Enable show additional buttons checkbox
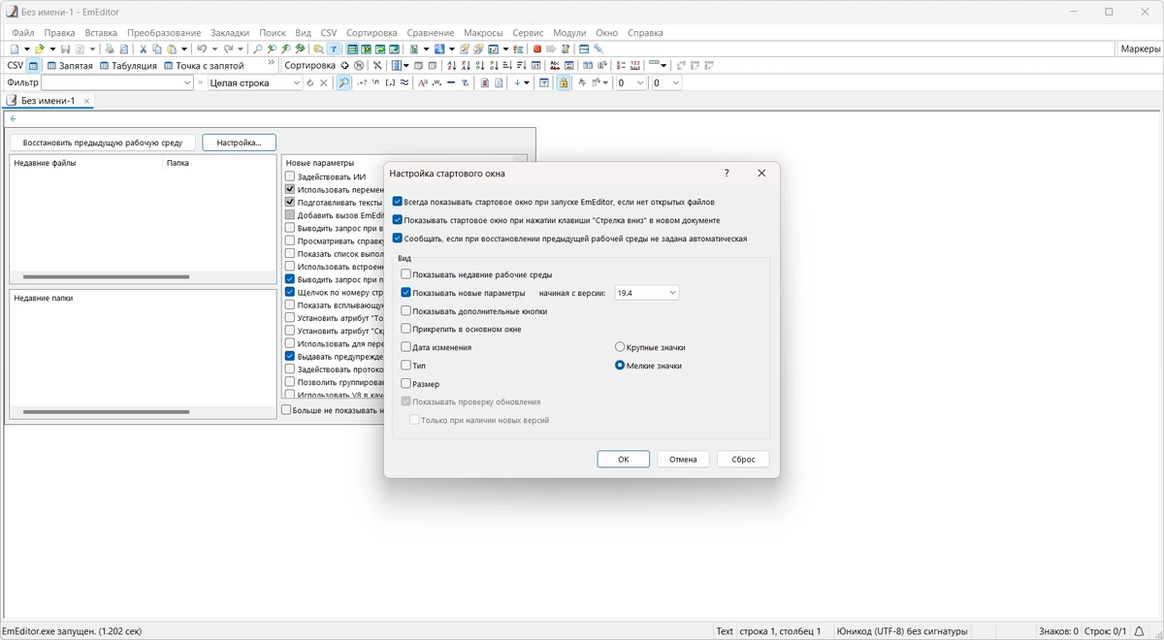 [x=405, y=311]
